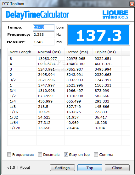Select the dotted value 7865.987
This screenshot has height=175, width=135.
tap(75, 69)
